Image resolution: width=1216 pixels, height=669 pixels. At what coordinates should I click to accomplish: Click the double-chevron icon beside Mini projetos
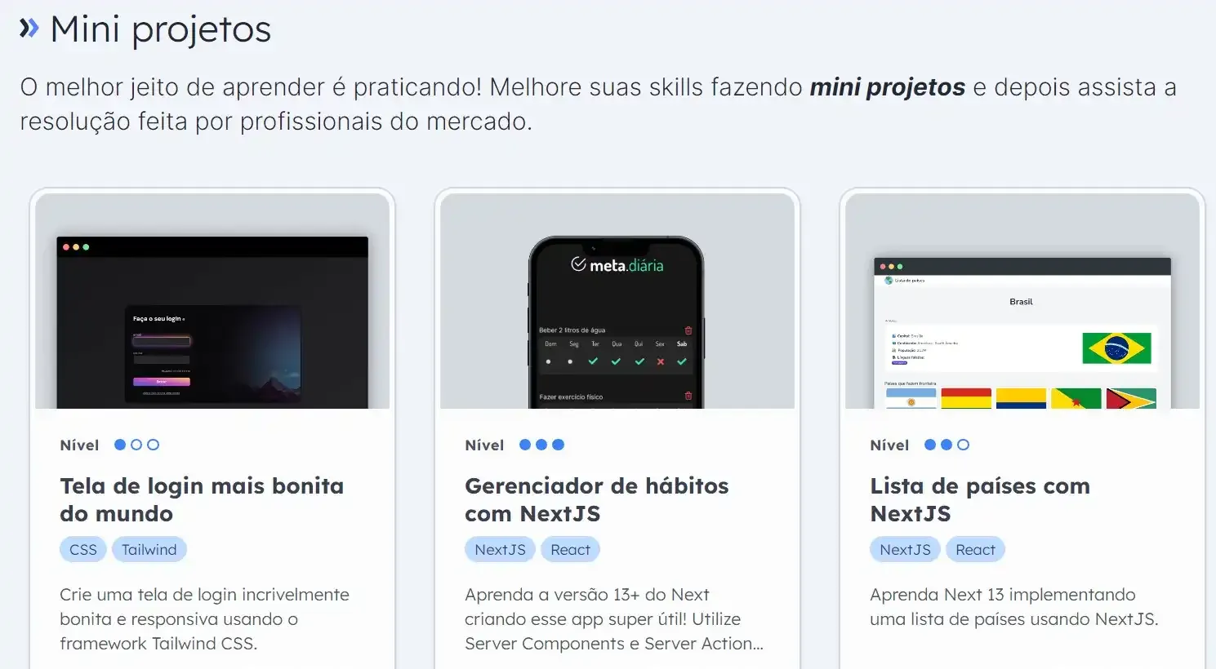click(x=29, y=29)
